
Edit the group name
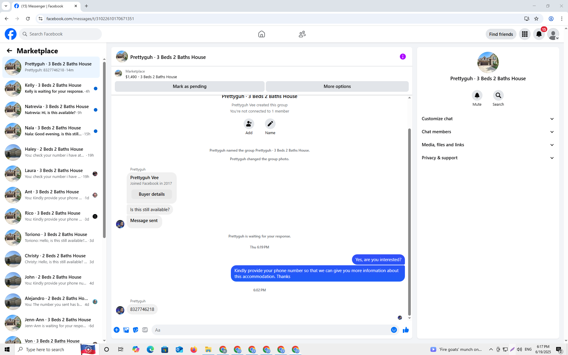(270, 124)
